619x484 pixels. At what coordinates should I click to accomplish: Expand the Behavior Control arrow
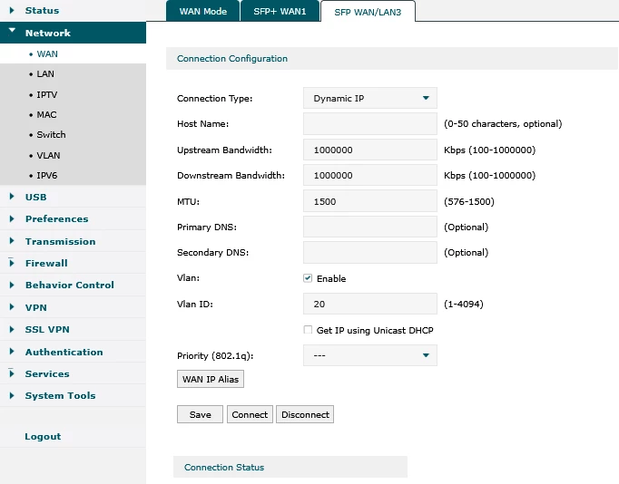12,285
